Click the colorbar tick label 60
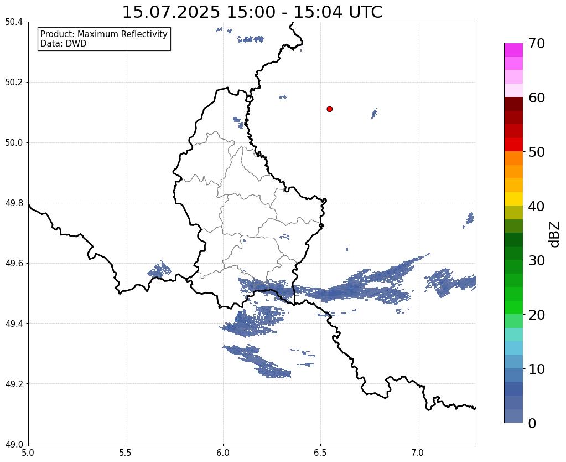The height and width of the screenshot is (462, 566). 537,97
